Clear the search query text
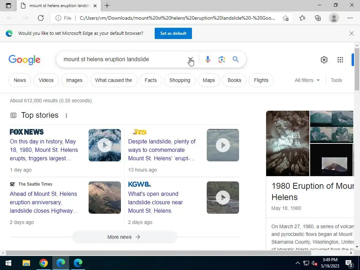The height and width of the screenshot is (270, 360). (191, 59)
